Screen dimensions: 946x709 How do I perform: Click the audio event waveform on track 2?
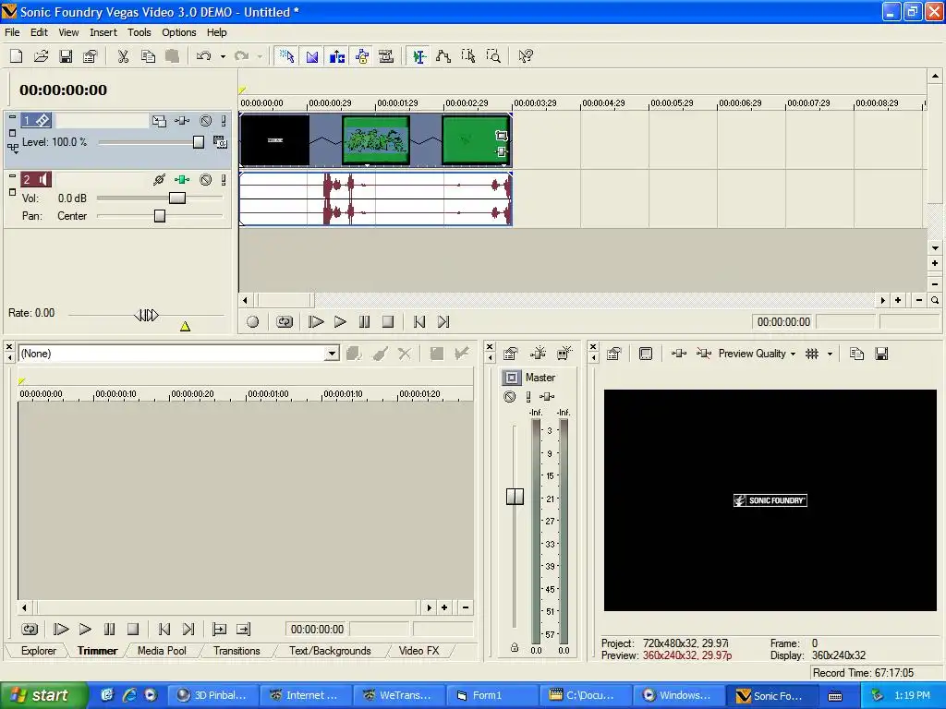376,199
